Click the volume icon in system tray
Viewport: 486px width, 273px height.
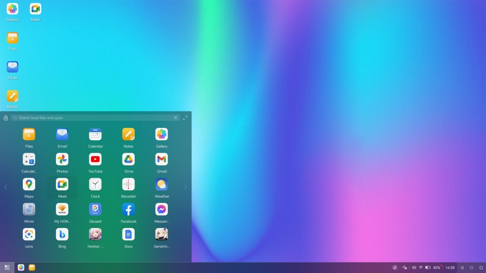pos(414,267)
